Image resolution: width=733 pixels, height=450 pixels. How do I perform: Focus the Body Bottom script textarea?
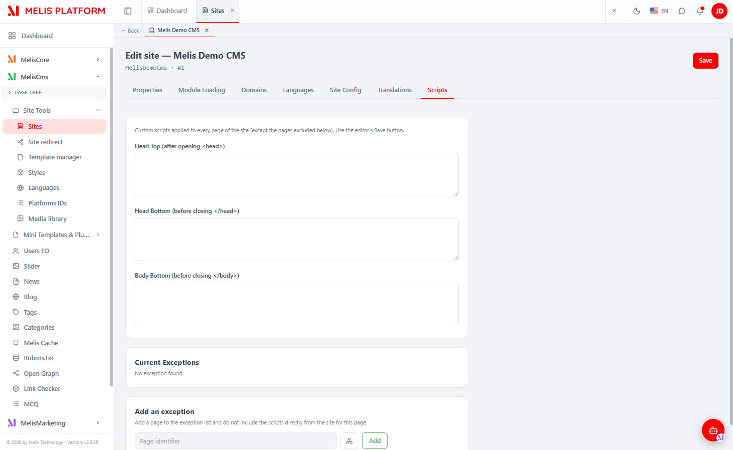297,305
